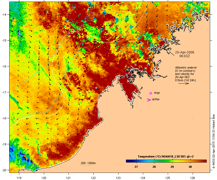Click the IMOS copyright timestamp vertical text
The height and width of the screenshot is (180, 217).
(x=214, y=141)
